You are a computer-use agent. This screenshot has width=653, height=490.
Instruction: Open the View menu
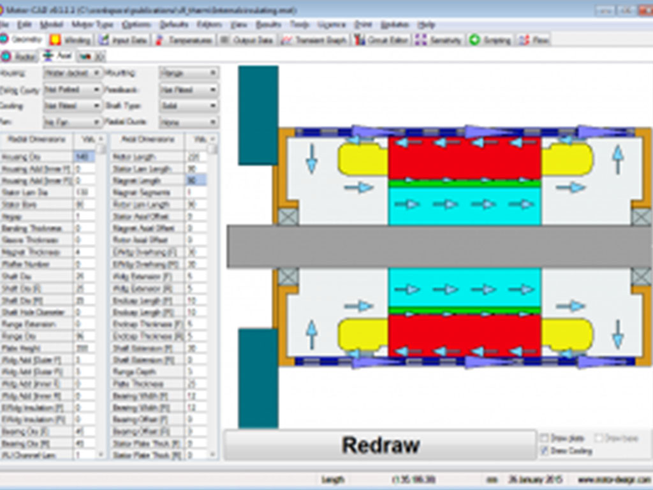[239, 25]
